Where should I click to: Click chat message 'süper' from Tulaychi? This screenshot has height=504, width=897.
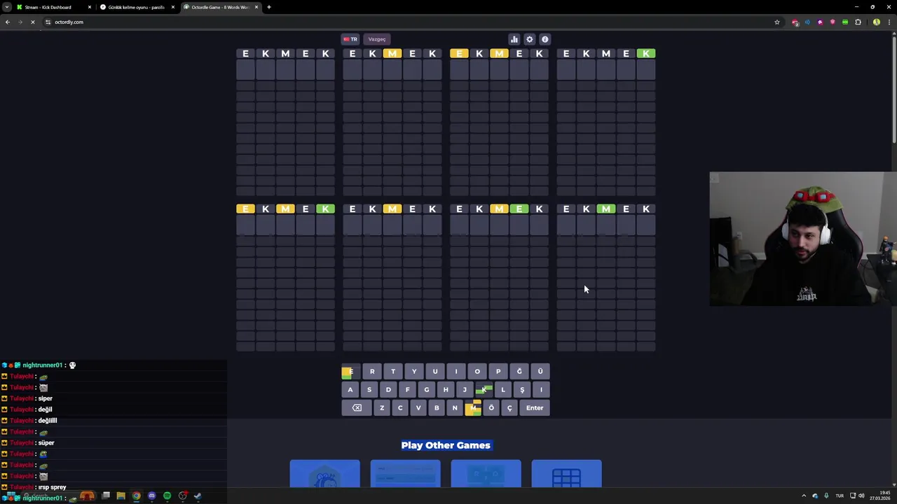46,443
